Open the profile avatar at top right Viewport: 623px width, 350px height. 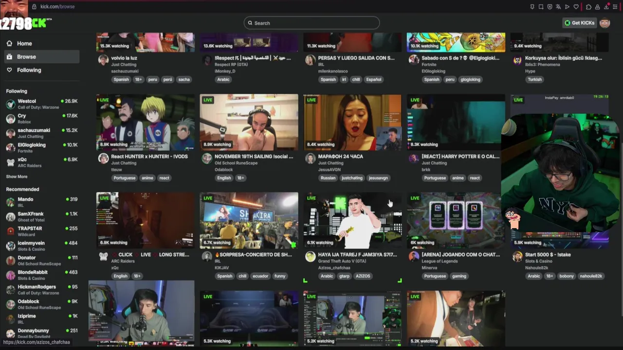(x=605, y=23)
